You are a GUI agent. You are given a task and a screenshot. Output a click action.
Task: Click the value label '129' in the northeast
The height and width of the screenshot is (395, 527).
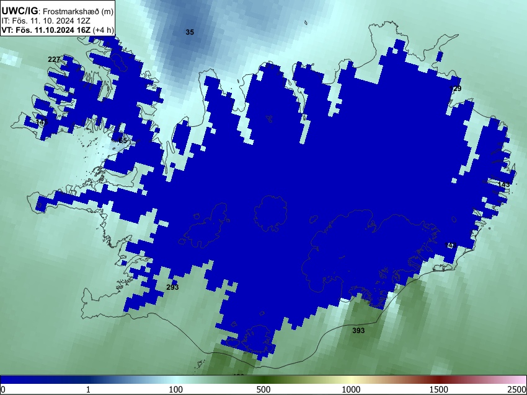[x=456, y=89]
